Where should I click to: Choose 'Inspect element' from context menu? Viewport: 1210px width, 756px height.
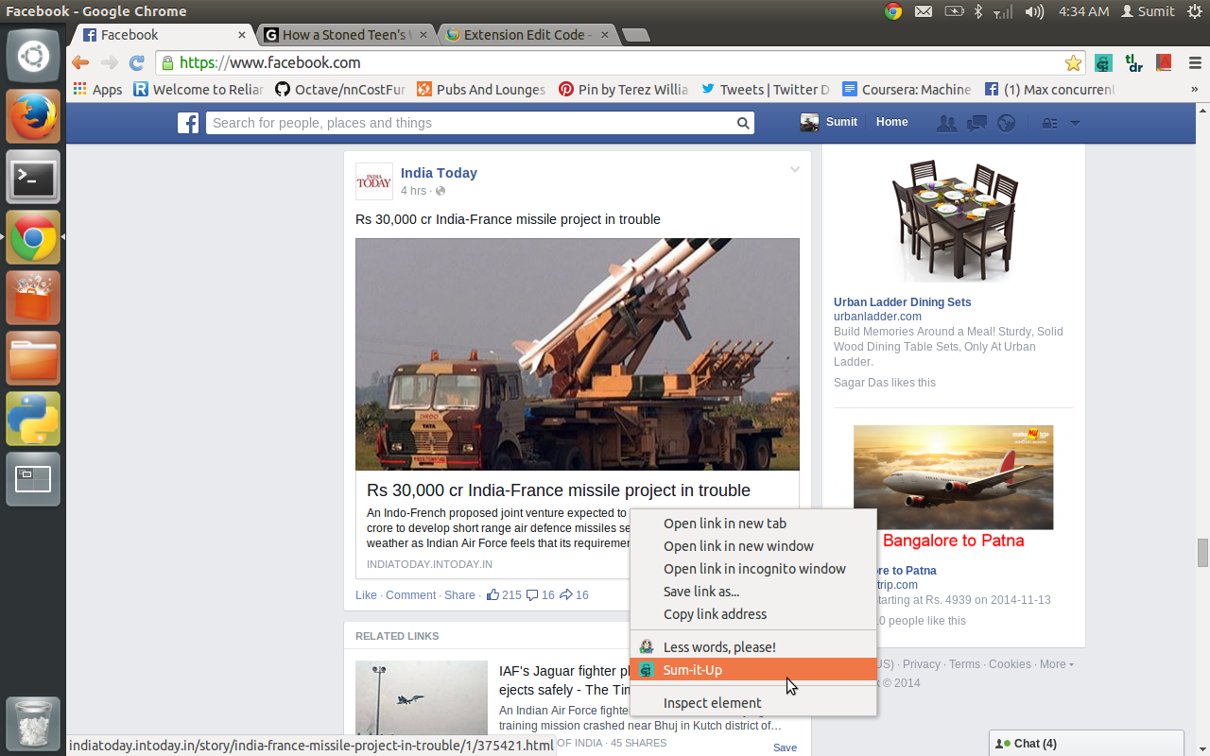point(753,703)
